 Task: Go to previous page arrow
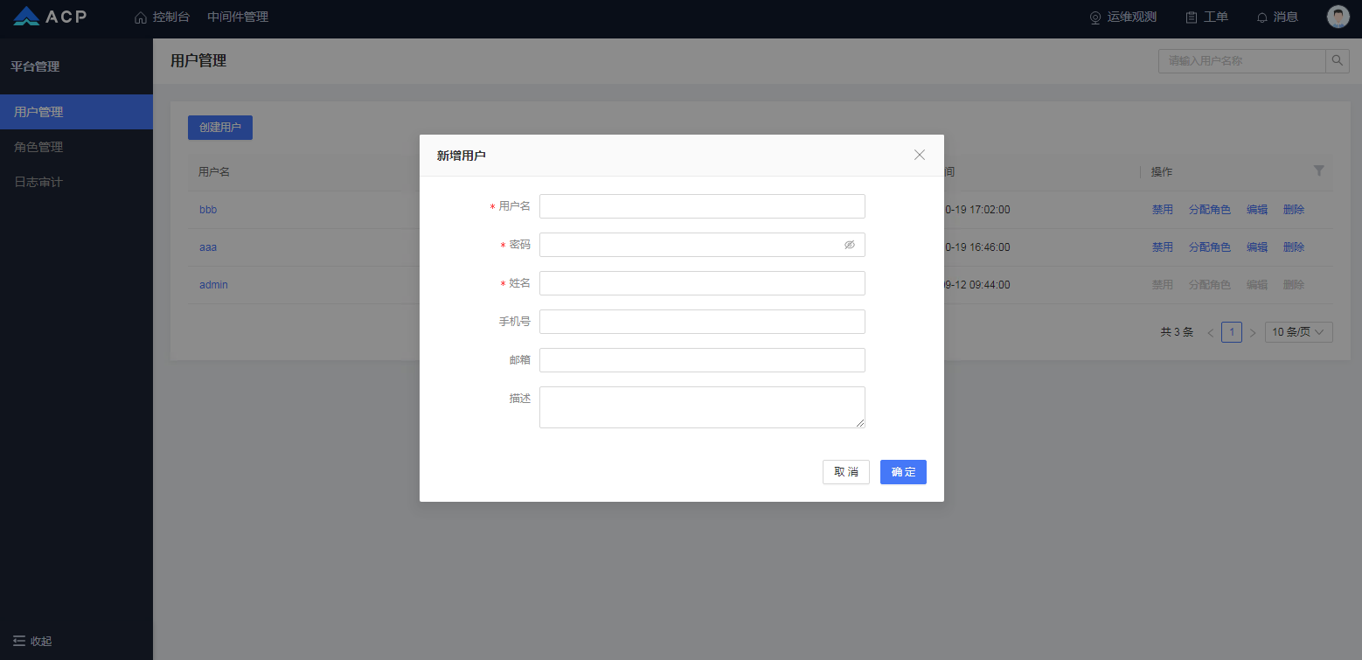click(1211, 333)
